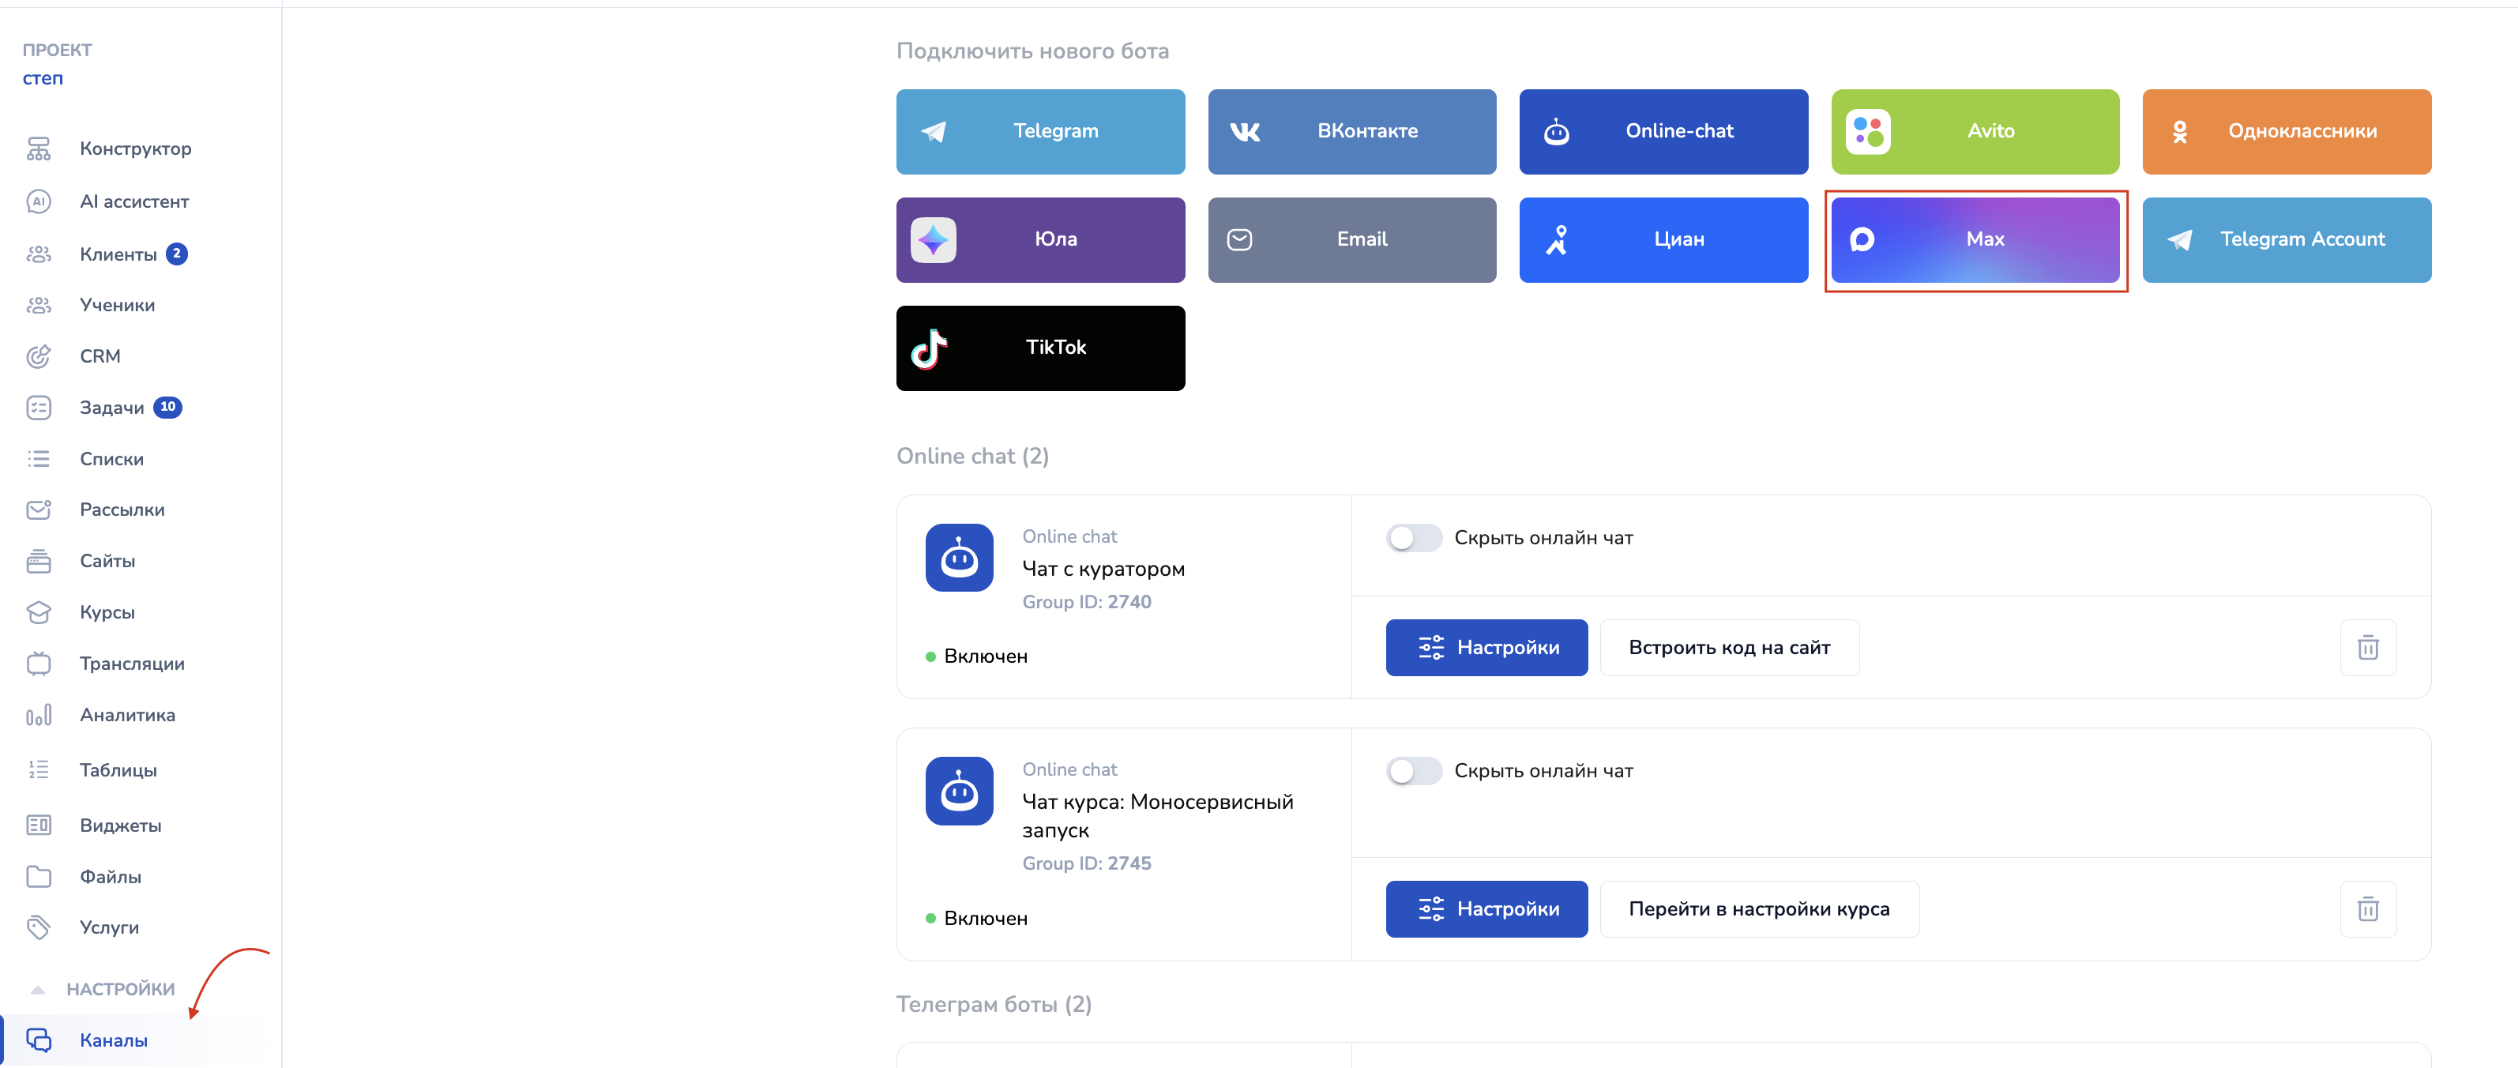Delete the Чат с куратором online chat
The height and width of the screenshot is (1068, 2518).
2366,648
